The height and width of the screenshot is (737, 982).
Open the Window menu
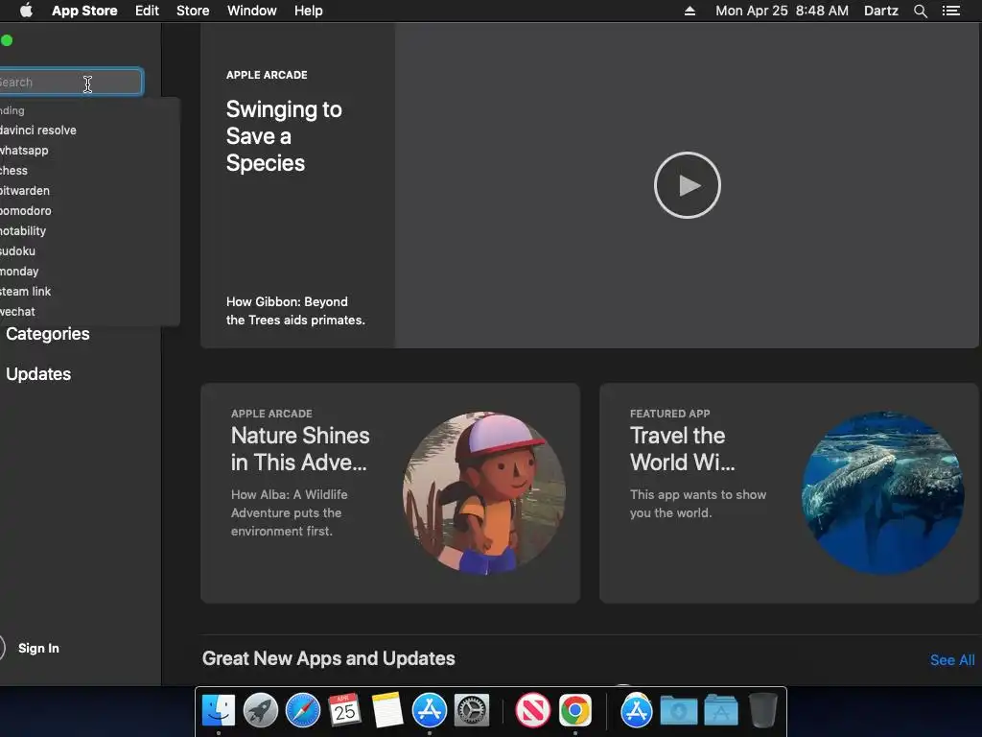coord(252,11)
